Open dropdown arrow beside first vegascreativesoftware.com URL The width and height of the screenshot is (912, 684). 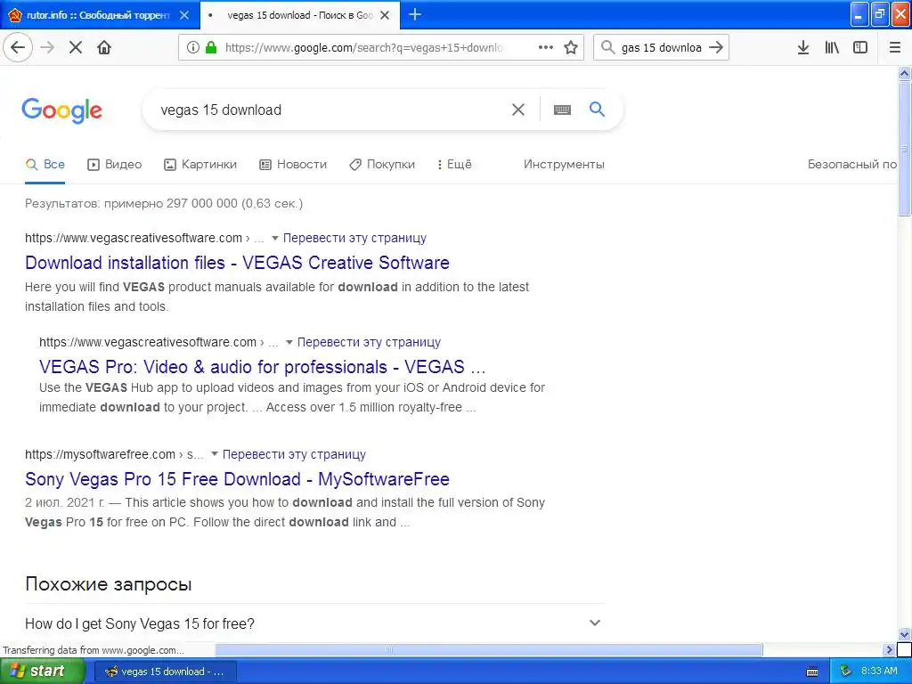pyautogui.click(x=274, y=238)
